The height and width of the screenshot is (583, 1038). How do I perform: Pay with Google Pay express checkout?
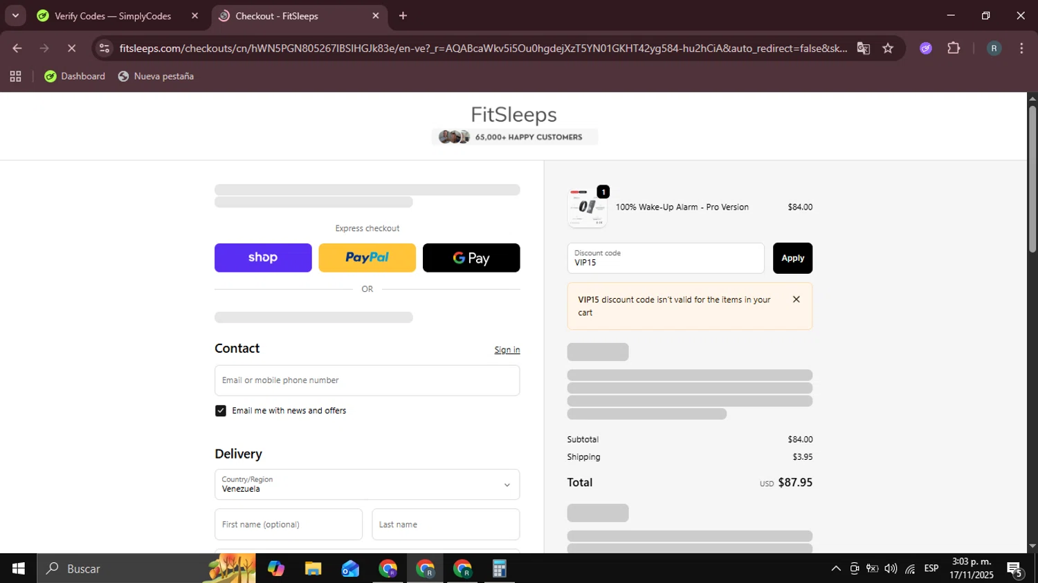471,258
